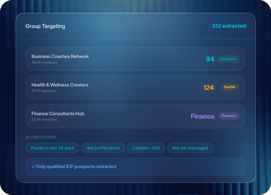Image resolution: width=271 pixels, height=195 pixels.
Task: Click the purple Finance category badge
Action: point(229,116)
